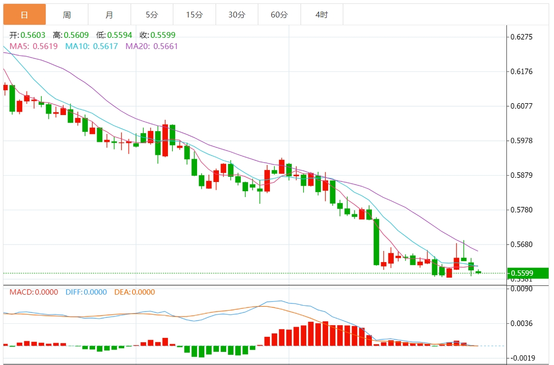
Task: Click the MA5: 0.5619 legend label
Action: point(34,46)
